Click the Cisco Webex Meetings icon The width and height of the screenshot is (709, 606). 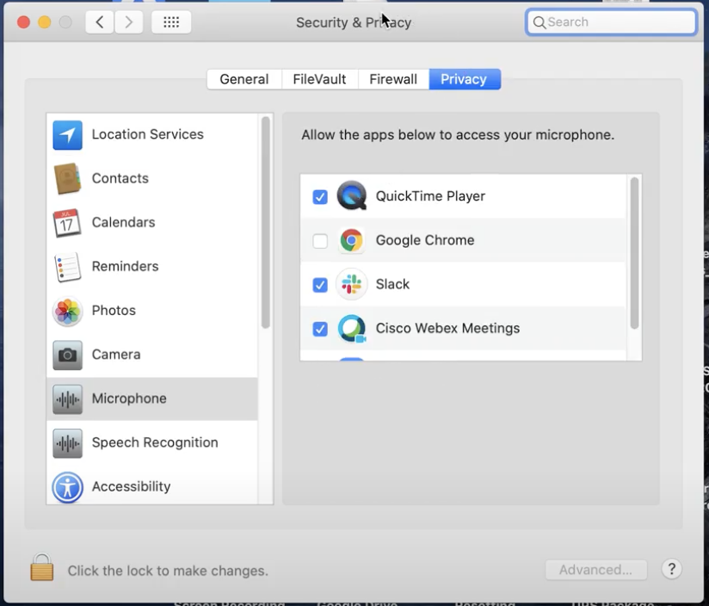352,328
